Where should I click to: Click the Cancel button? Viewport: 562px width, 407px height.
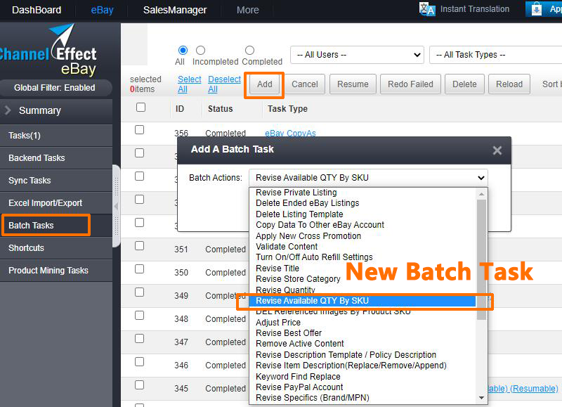305,84
